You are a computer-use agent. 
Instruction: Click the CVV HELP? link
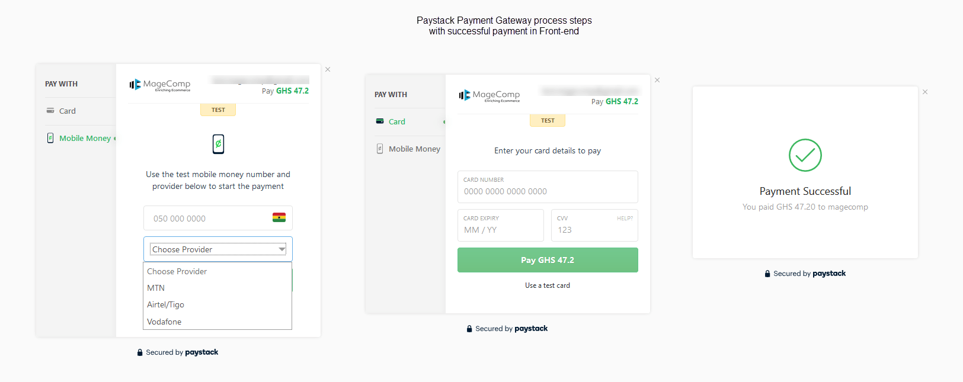click(x=625, y=219)
